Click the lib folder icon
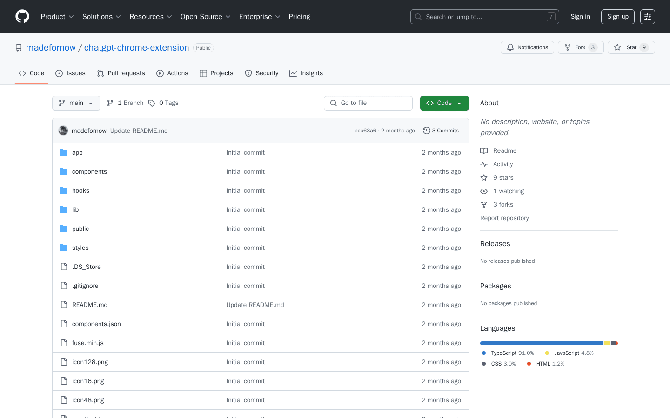 coord(64,209)
